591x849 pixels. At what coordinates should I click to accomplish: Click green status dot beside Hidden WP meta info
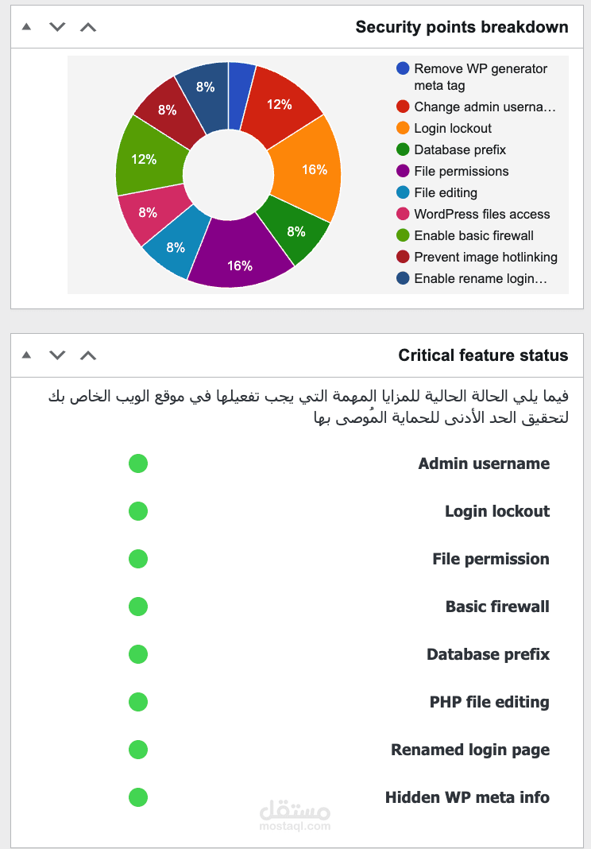click(138, 797)
